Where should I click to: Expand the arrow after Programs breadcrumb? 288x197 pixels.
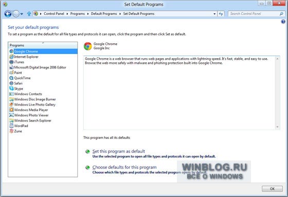[88, 14]
